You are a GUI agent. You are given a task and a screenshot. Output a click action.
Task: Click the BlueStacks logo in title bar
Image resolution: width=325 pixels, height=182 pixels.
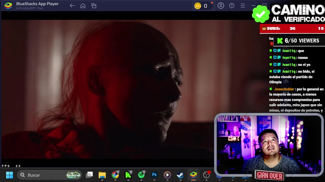(8, 6)
